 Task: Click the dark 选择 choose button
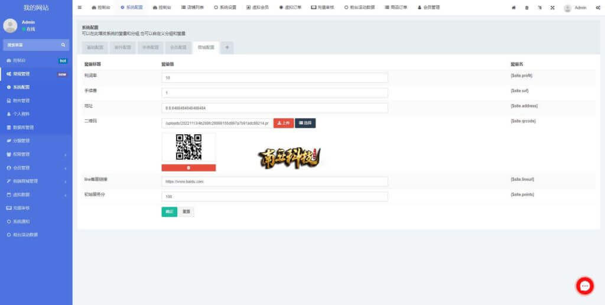[305, 123]
